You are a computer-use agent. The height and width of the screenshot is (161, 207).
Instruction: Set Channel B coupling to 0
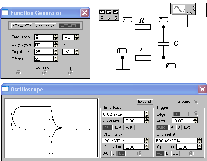[x=167, y=153]
